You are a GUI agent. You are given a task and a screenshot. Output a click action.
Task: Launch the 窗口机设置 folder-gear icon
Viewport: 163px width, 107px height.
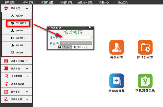click(145, 47)
